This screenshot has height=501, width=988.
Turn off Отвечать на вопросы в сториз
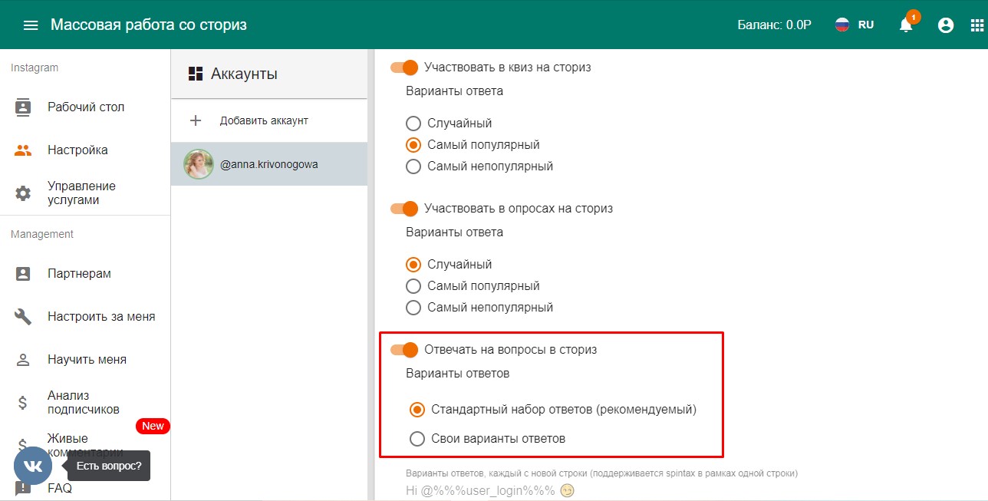point(404,350)
